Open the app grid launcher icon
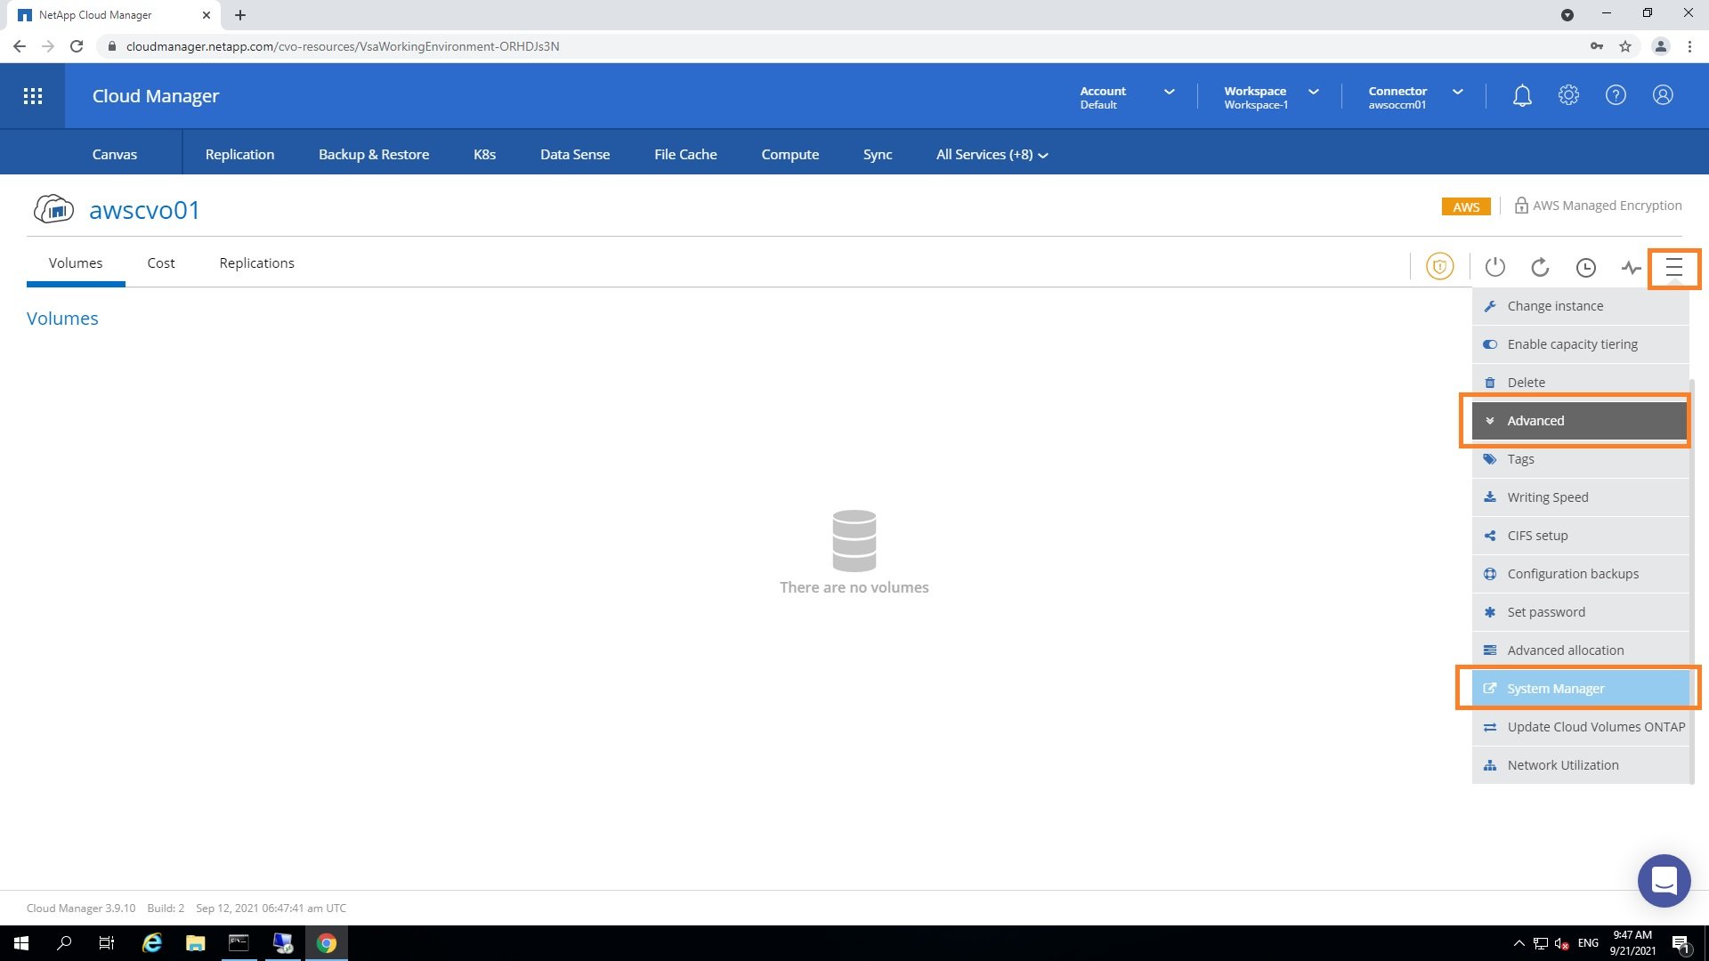 tap(33, 96)
